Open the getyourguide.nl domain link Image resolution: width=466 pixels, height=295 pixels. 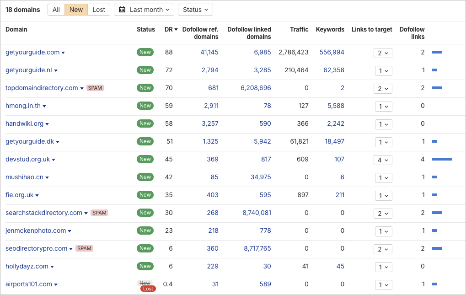click(29, 70)
